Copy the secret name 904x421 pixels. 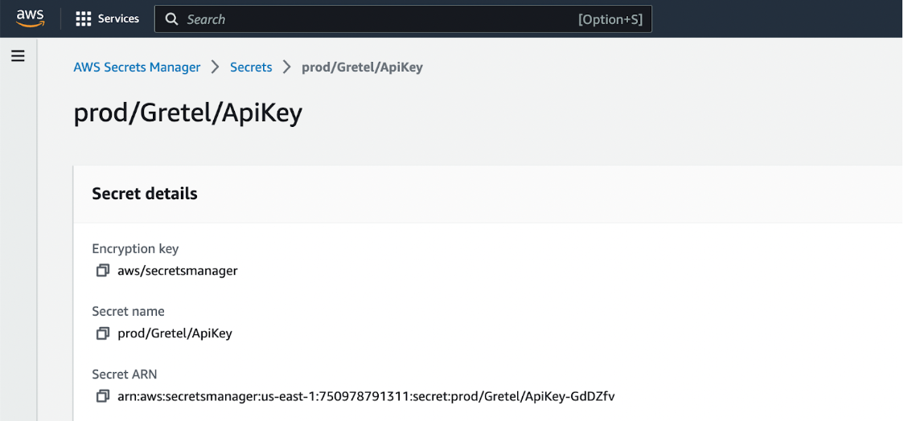click(x=102, y=333)
